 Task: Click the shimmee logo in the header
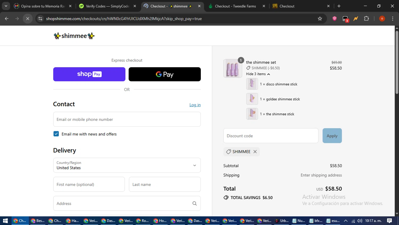point(74,36)
